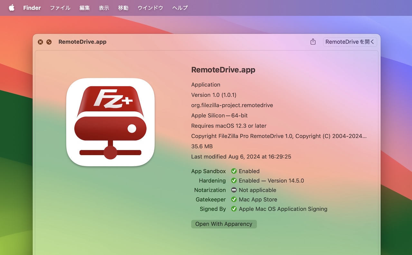This screenshot has height=255, width=412.
Task: Click the window title RemoteDrive.app
Action: tap(82, 42)
